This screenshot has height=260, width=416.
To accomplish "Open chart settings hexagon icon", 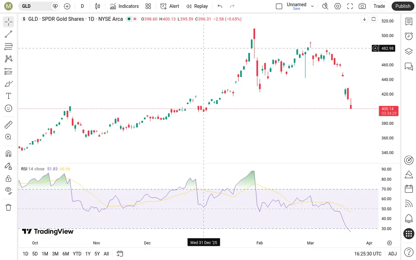I will pyautogui.click(x=338, y=6).
